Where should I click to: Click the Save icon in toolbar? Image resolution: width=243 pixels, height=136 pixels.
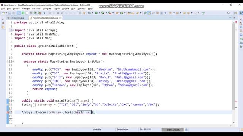(x=9, y=13)
